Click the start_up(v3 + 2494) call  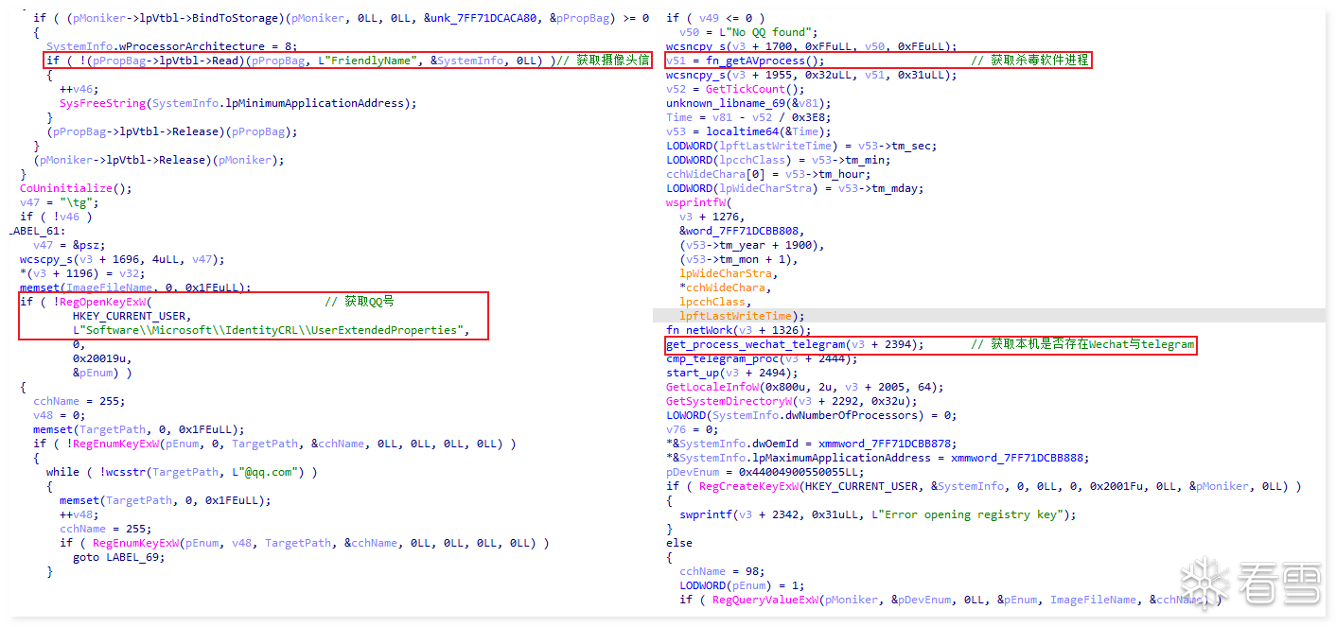[732, 373]
